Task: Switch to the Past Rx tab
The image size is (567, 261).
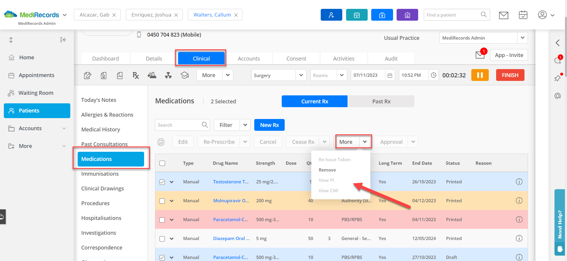Action: coord(381,101)
